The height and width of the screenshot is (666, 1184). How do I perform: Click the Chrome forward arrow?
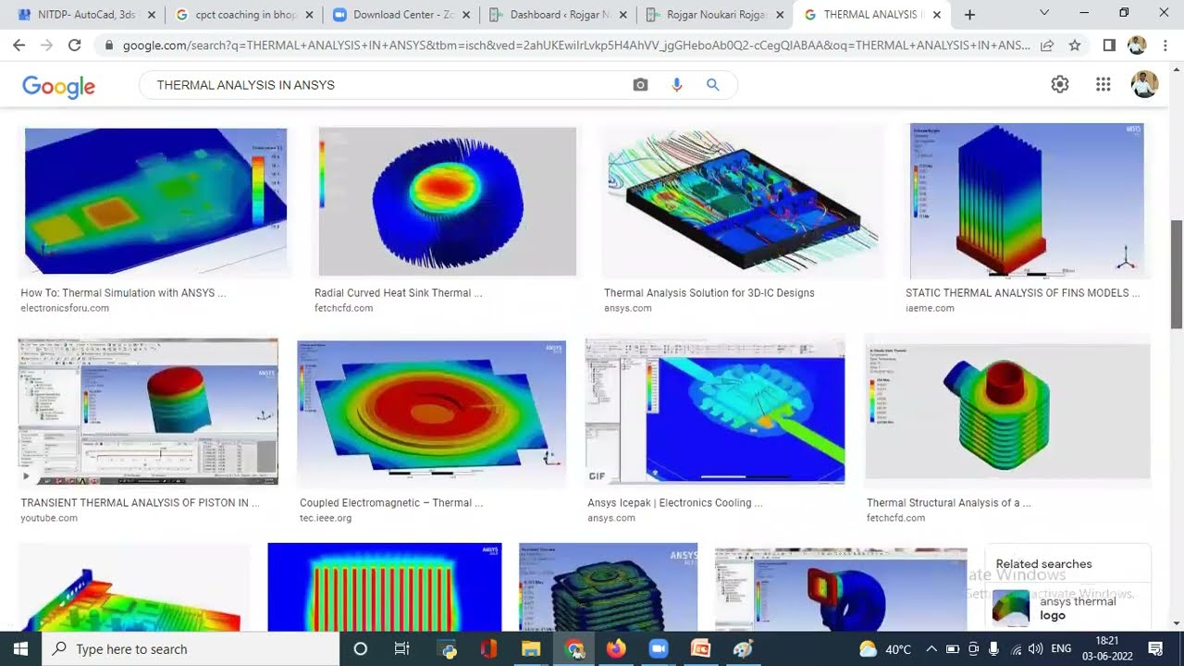(x=46, y=44)
